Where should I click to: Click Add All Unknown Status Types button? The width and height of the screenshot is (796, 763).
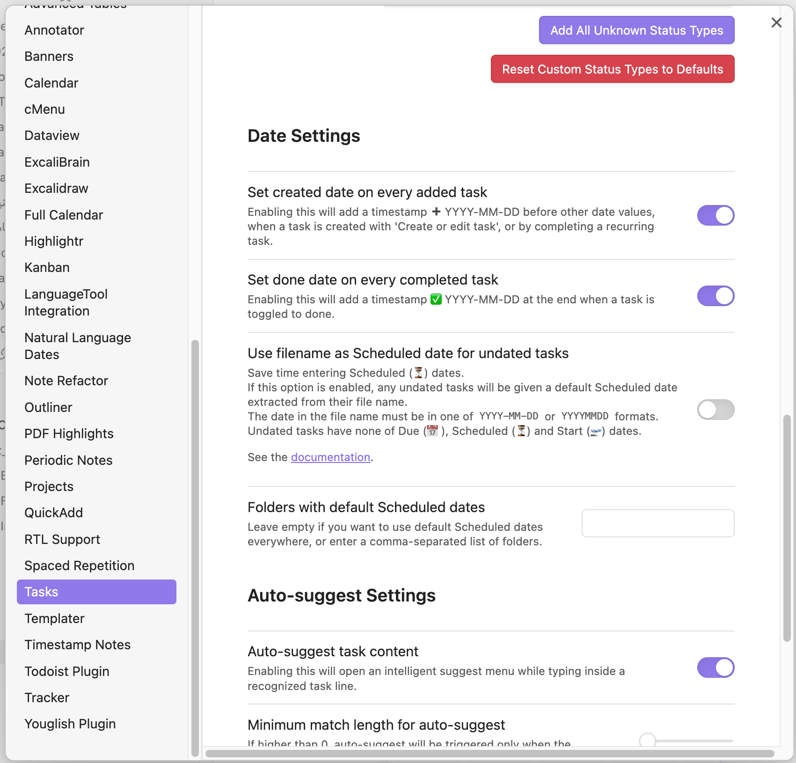pos(636,30)
